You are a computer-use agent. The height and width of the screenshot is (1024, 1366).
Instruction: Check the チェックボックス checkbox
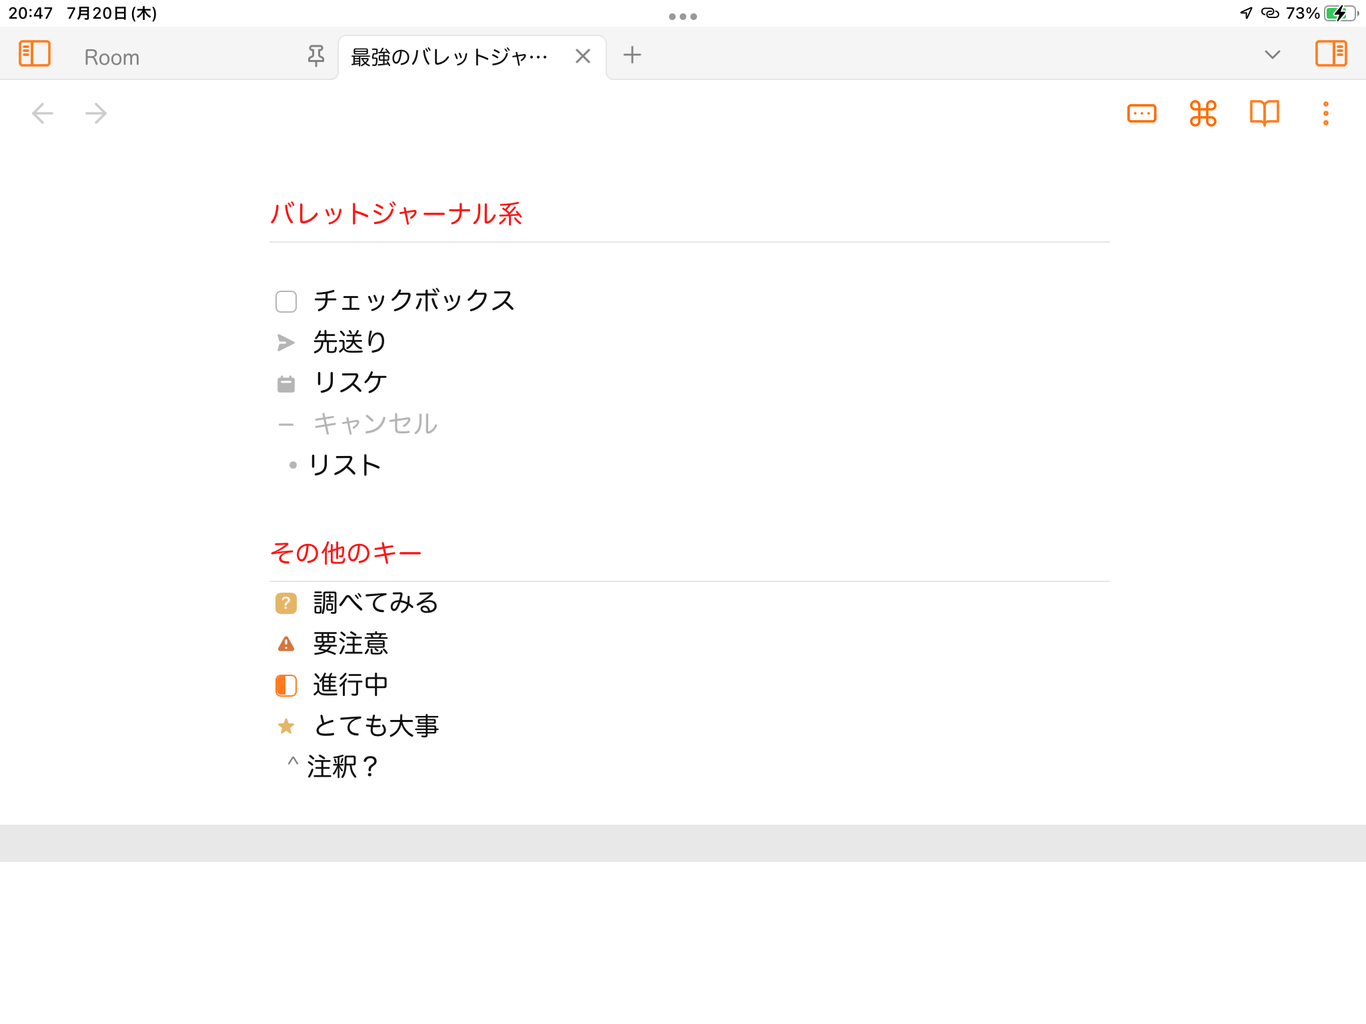pyautogui.click(x=286, y=301)
